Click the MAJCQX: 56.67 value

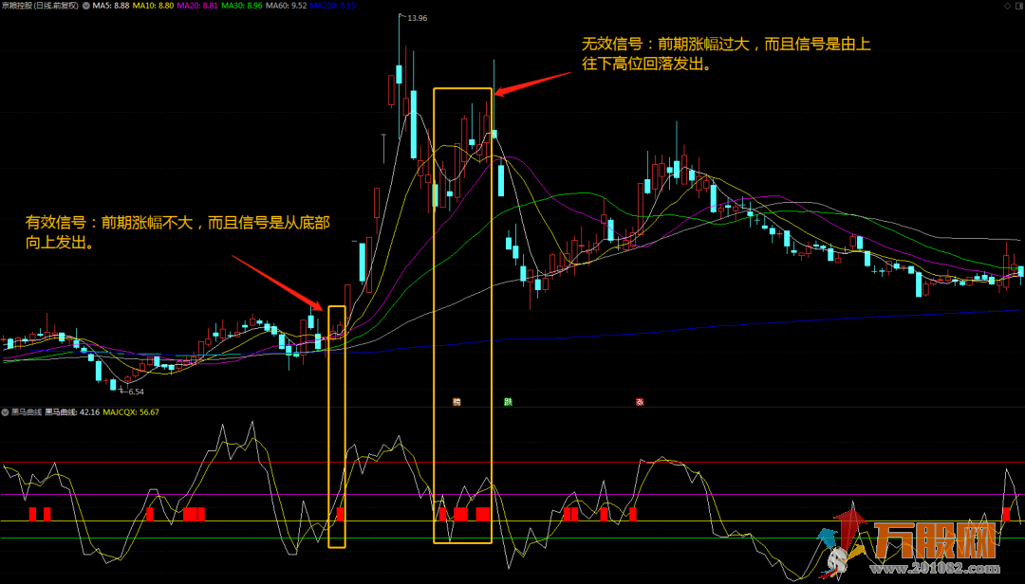131,412
